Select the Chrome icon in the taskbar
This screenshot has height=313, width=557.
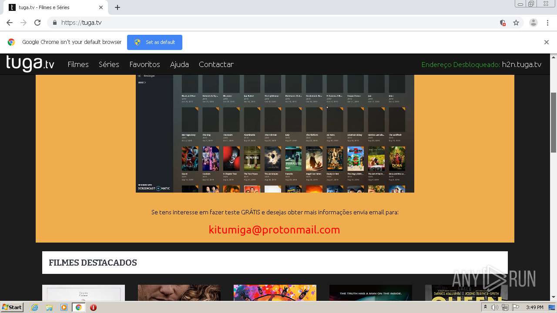(78, 307)
